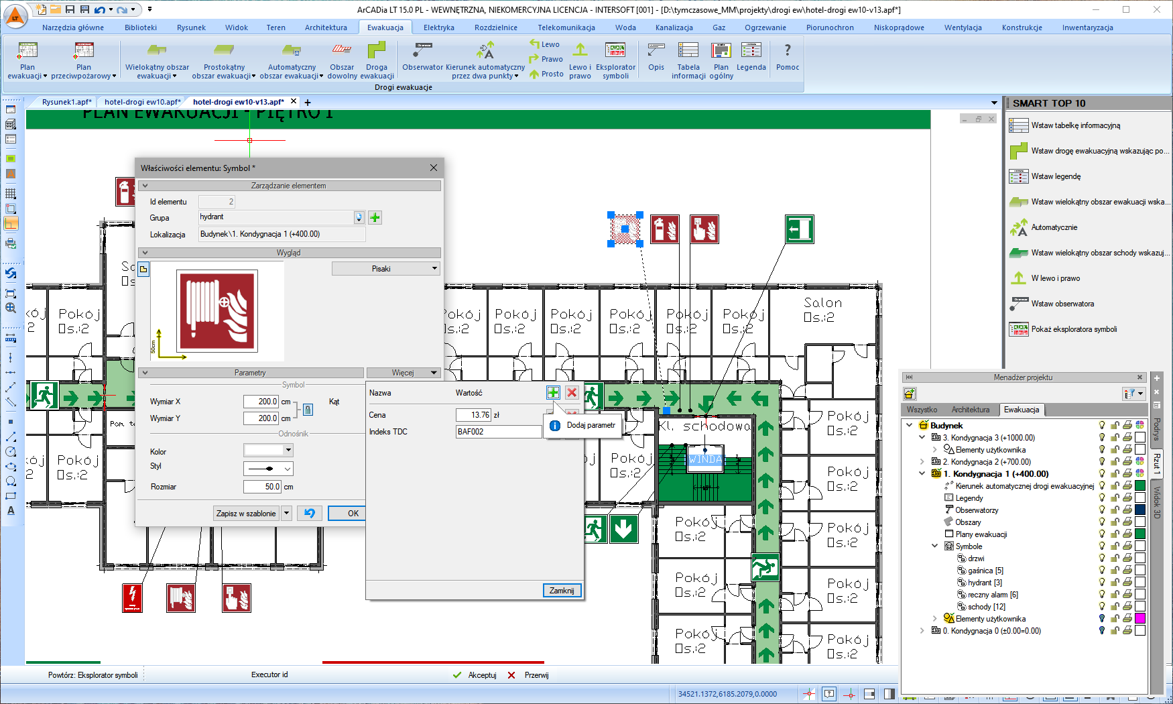Select Wielokątny obszar ewakuacji tool
1173x704 pixels.
tap(157, 60)
